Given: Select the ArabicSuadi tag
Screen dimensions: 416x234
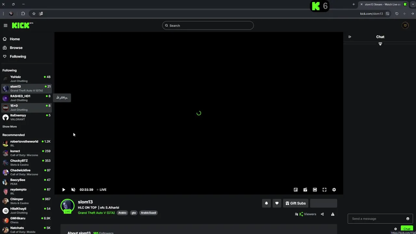Looking at the screenshot, I should (x=149, y=213).
